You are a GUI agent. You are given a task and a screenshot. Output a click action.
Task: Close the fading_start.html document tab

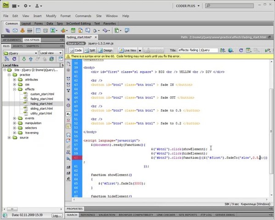(96, 37)
